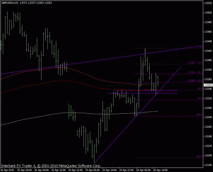This screenshot has height=172, width=213.
Task: Click the 19 Apr 14:00 time label
Action: pos(109,170)
